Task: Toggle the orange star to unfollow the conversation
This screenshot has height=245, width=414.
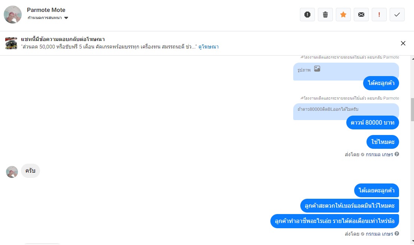Action: click(343, 15)
